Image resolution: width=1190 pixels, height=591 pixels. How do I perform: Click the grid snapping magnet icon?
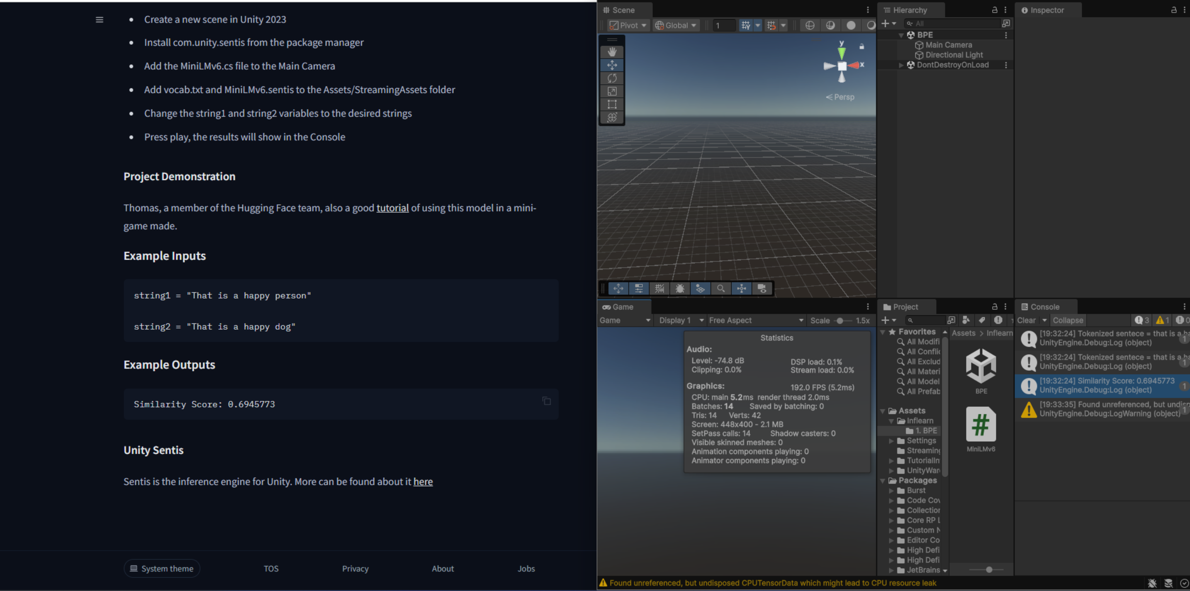[x=771, y=25]
